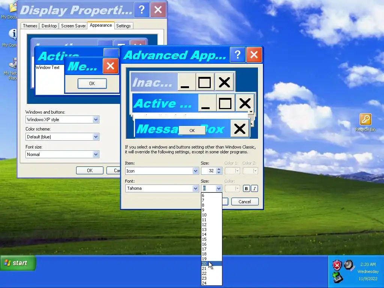Select font size 14 from list
Image resolution: width=384 pixels, height=288 pixels.
click(x=211, y=234)
